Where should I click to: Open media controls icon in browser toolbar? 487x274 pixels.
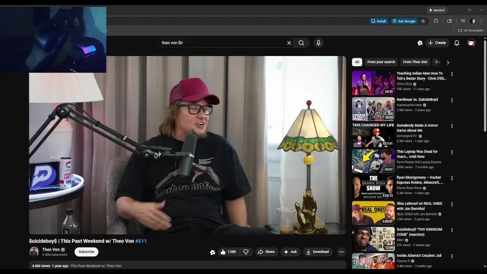click(463, 21)
